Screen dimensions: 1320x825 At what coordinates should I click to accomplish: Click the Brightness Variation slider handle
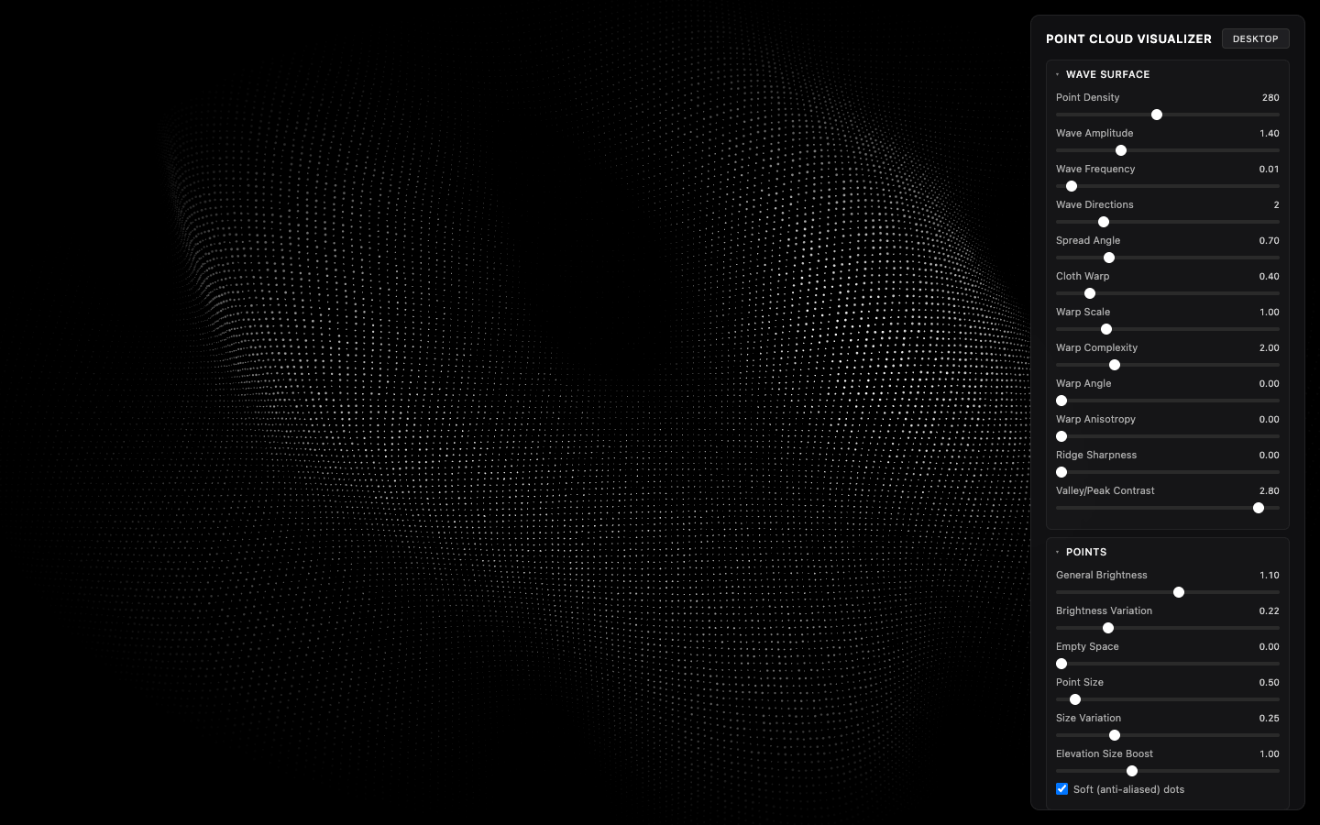click(x=1108, y=628)
